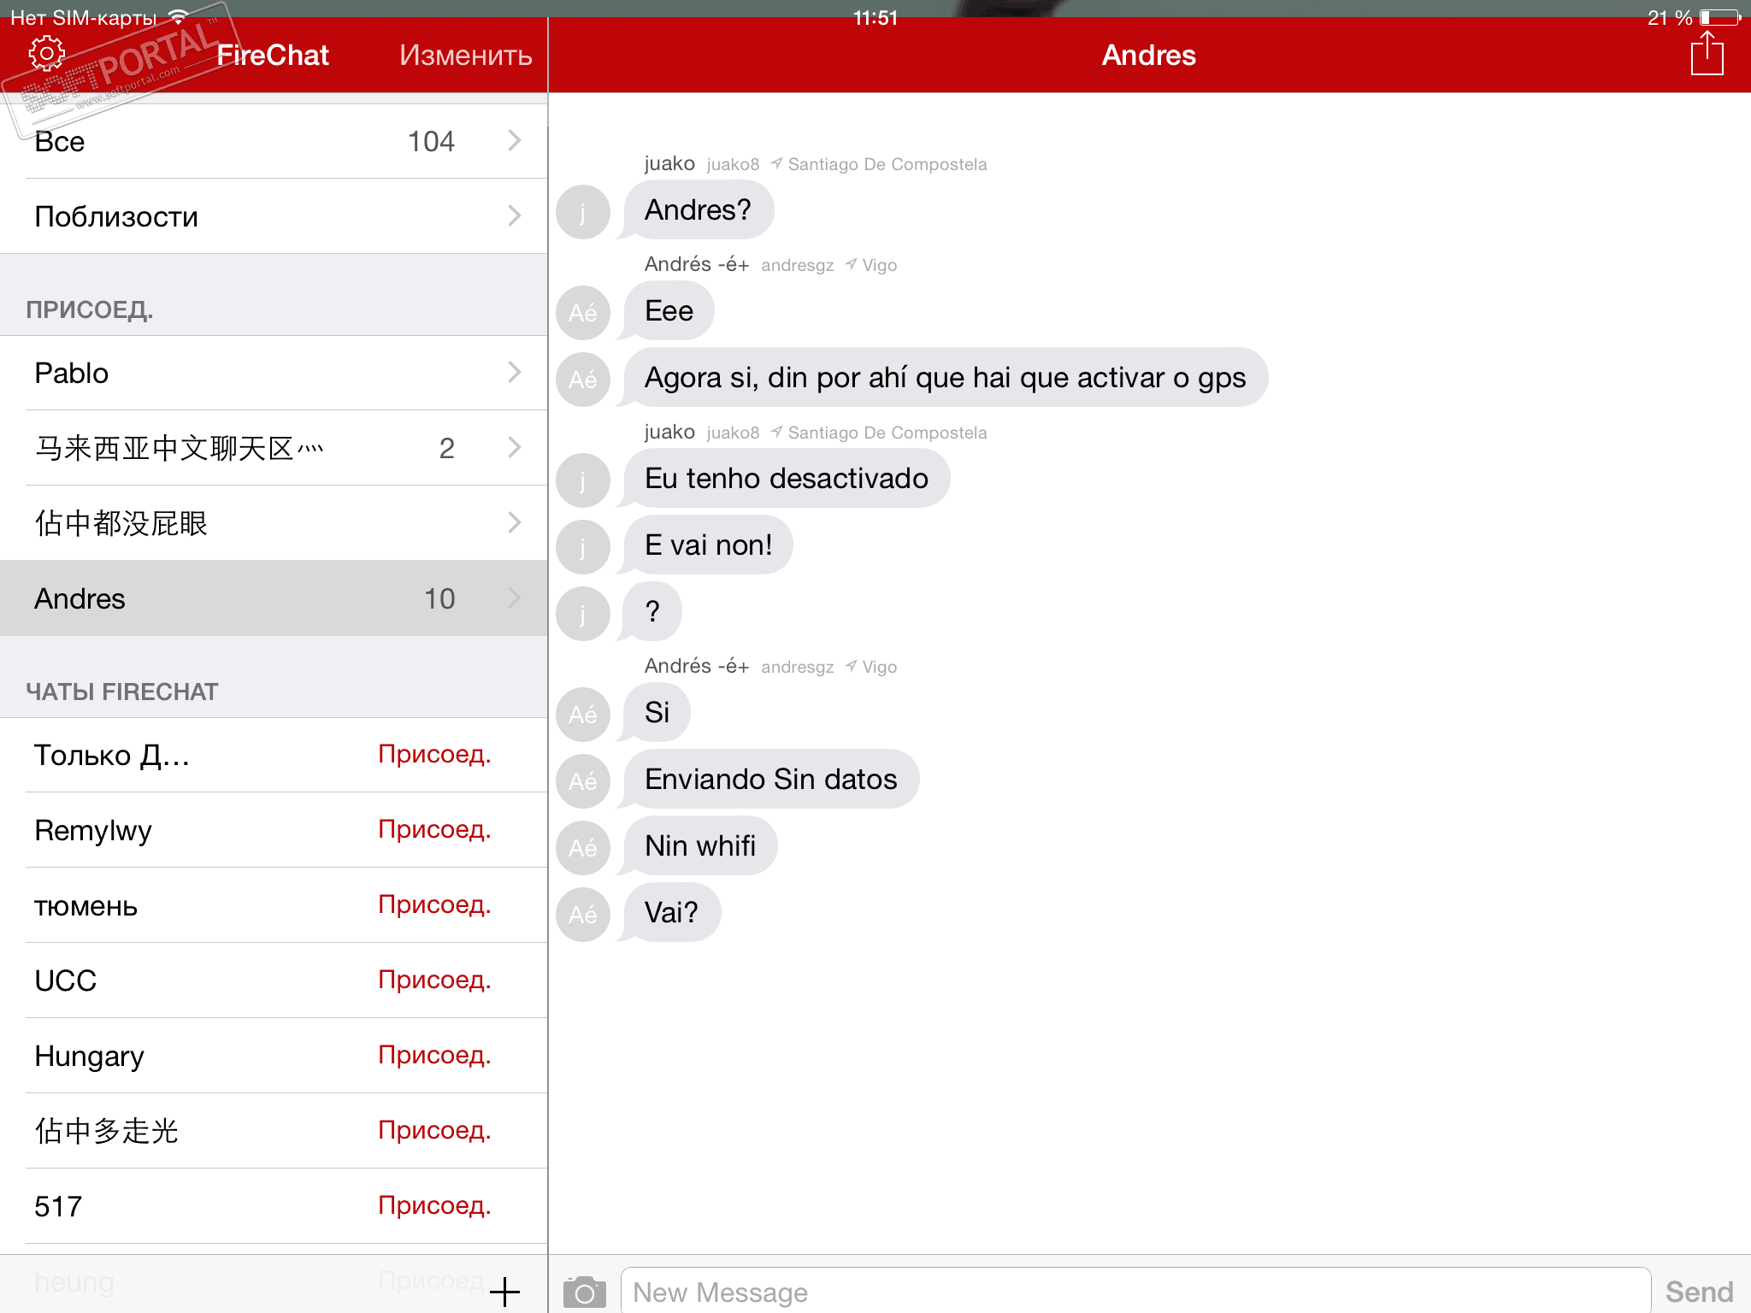Join the Hungary chat via Присоед.
The height and width of the screenshot is (1313, 1751).
coord(434,1056)
